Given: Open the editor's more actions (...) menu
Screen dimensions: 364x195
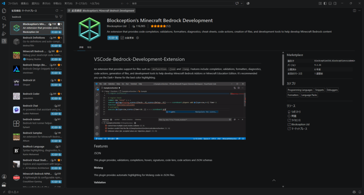Looking at the screenshot, I should [359, 11].
